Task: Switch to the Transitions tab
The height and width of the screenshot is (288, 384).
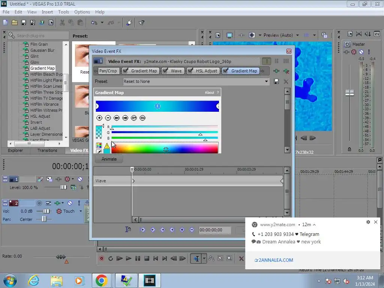Action: click(47, 150)
